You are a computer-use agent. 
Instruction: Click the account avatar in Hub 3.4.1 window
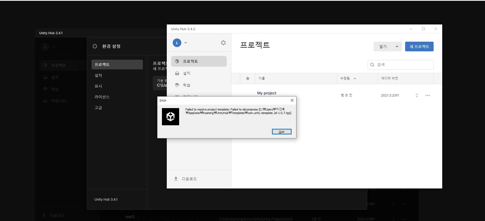coord(45,47)
